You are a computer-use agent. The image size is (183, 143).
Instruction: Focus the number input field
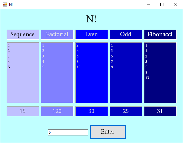(68, 132)
